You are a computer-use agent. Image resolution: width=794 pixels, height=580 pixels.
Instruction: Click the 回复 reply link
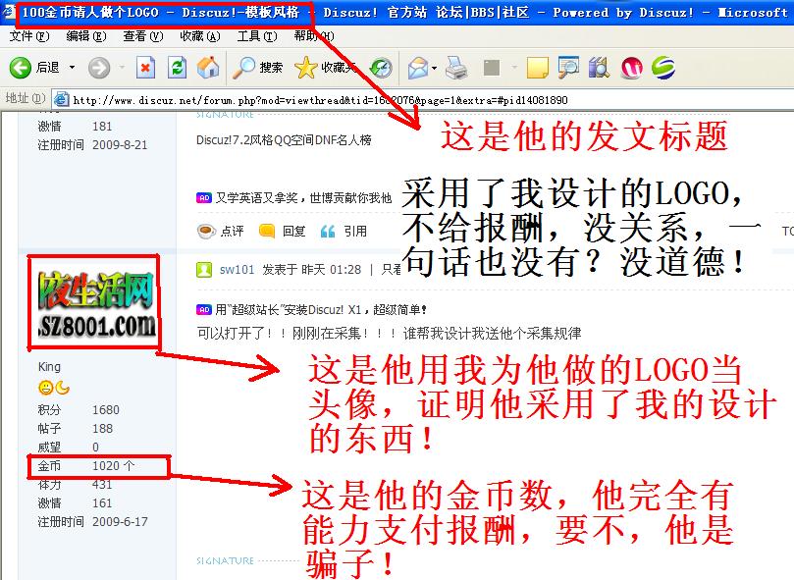pos(282,232)
